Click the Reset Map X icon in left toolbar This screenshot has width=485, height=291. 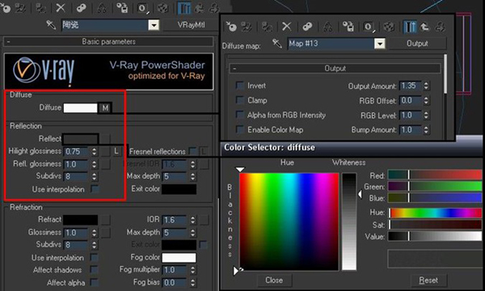(x=61, y=8)
